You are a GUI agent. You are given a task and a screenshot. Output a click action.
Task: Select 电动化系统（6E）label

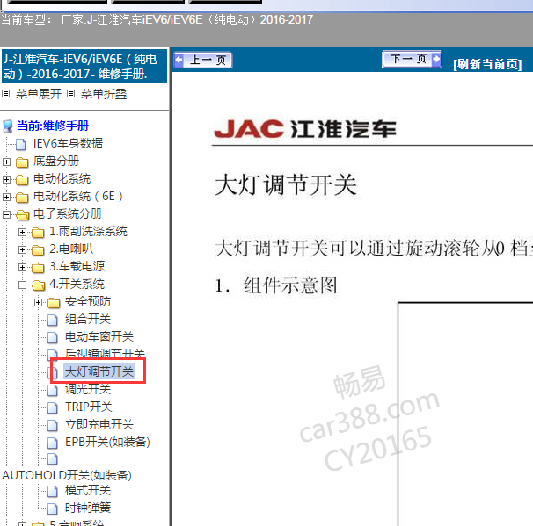click(78, 196)
